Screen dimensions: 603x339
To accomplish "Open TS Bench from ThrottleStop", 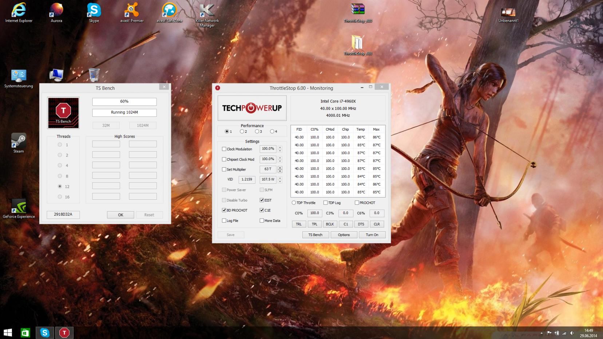I will pos(316,235).
